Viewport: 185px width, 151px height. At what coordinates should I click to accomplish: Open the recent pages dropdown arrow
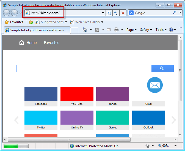point(20,13)
